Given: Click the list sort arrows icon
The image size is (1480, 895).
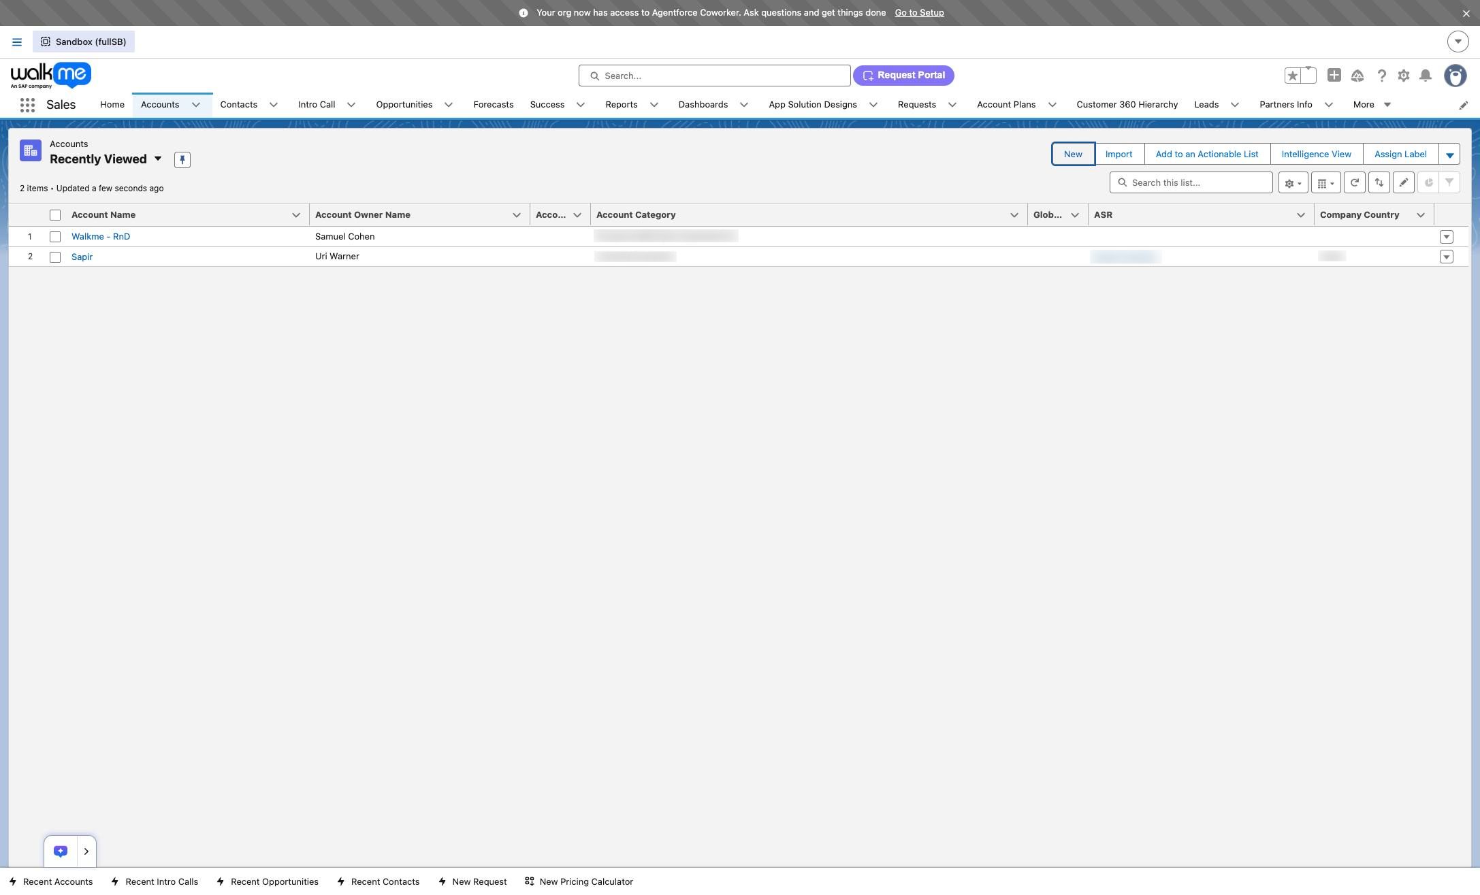Looking at the screenshot, I should click(x=1379, y=182).
